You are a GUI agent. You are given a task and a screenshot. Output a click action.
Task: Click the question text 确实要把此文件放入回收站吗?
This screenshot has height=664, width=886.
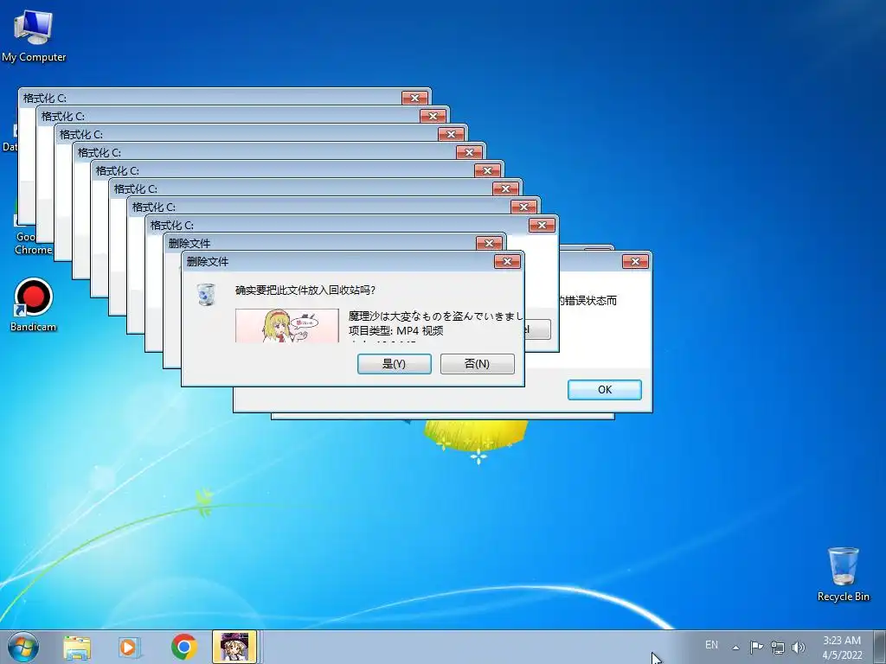305,290
